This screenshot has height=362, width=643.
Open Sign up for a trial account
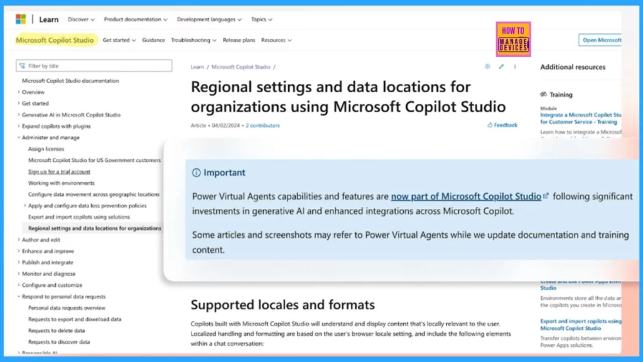click(59, 171)
